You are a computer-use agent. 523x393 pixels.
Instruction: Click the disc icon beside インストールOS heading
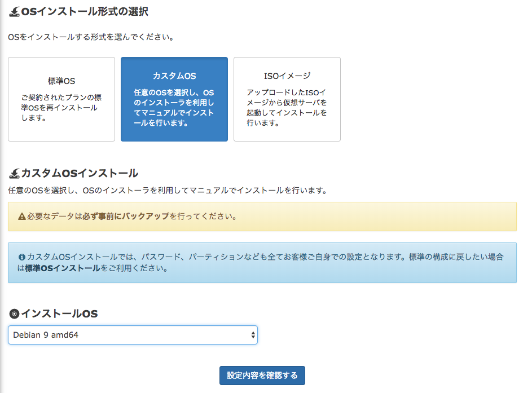14,313
